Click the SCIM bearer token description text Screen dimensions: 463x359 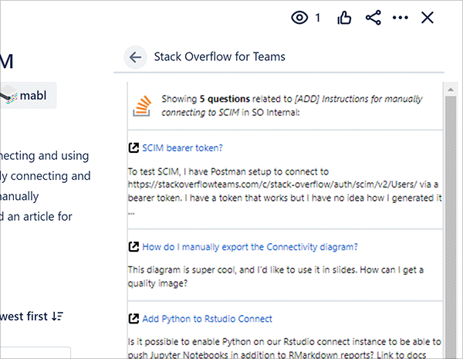click(284, 191)
